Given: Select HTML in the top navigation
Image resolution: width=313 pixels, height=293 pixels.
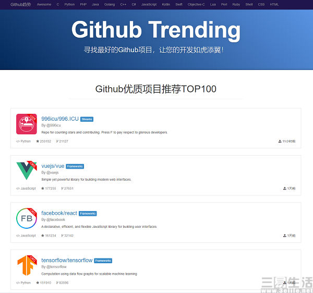Looking at the screenshot, I should click(x=274, y=4).
